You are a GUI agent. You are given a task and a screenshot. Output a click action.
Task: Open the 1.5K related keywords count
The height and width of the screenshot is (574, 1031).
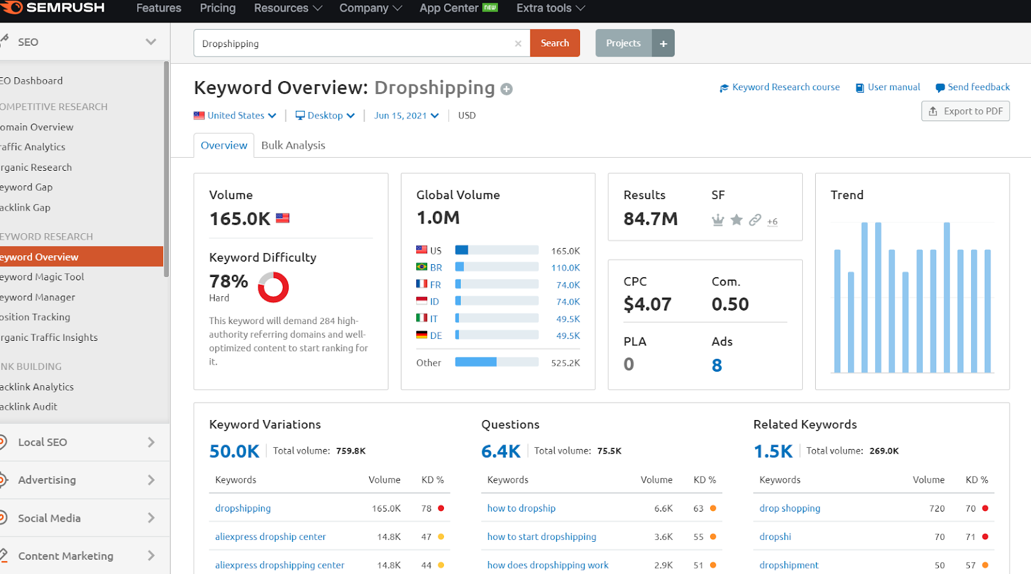tap(773, 451)
